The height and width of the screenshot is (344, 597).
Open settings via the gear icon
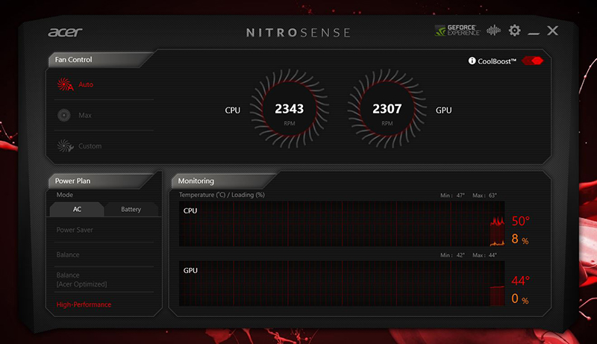point(514,31)
